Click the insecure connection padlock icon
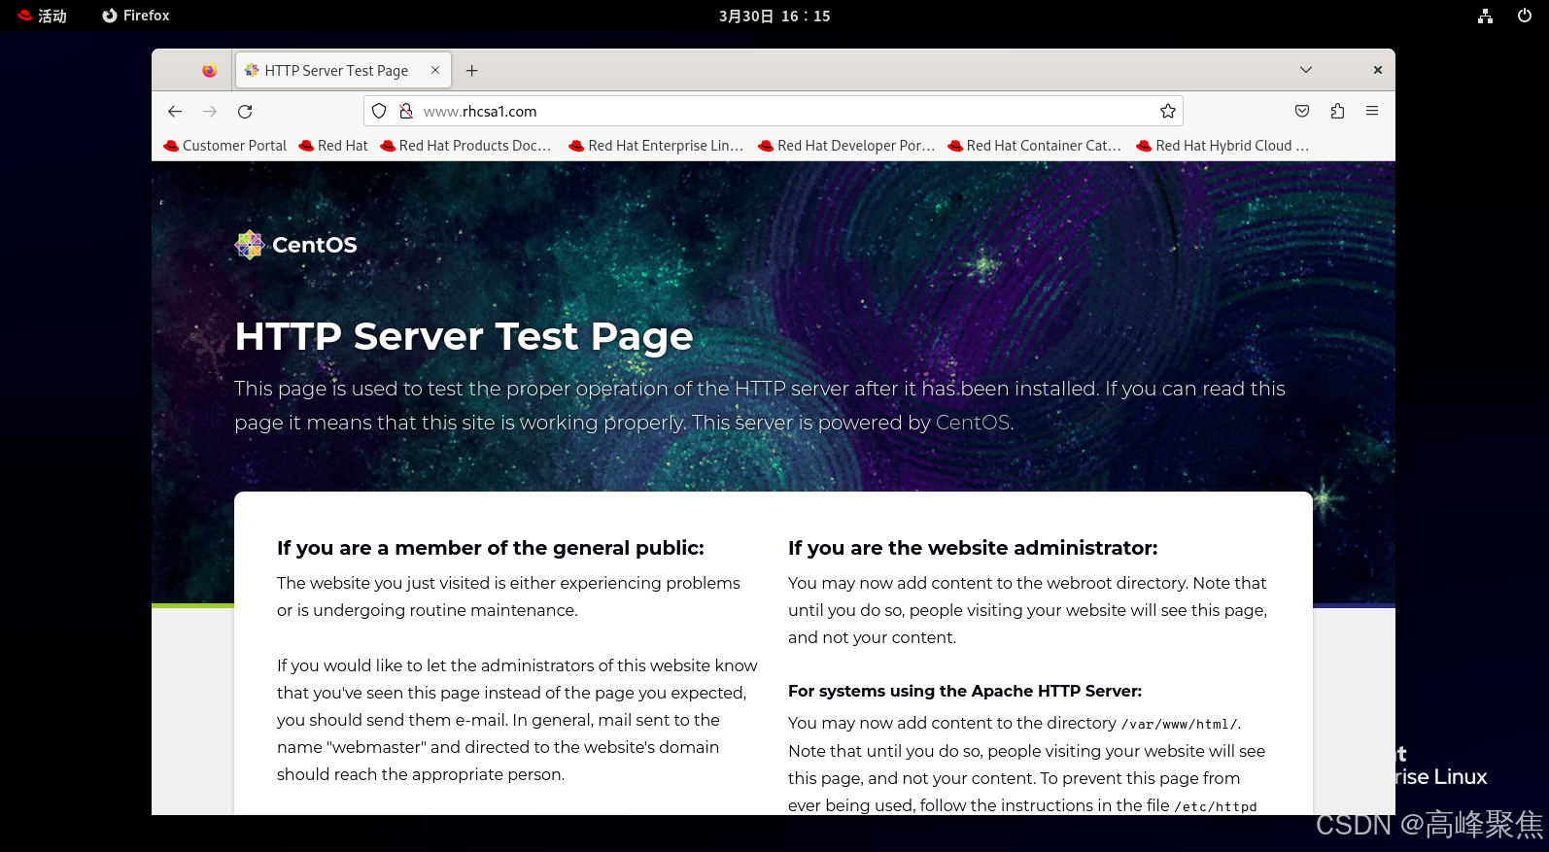This screenshot has width=1549, height=852. tap(406, 112)
